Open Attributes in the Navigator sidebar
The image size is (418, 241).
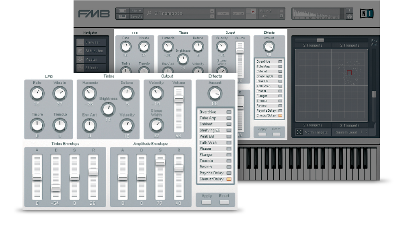coord(91,51)
